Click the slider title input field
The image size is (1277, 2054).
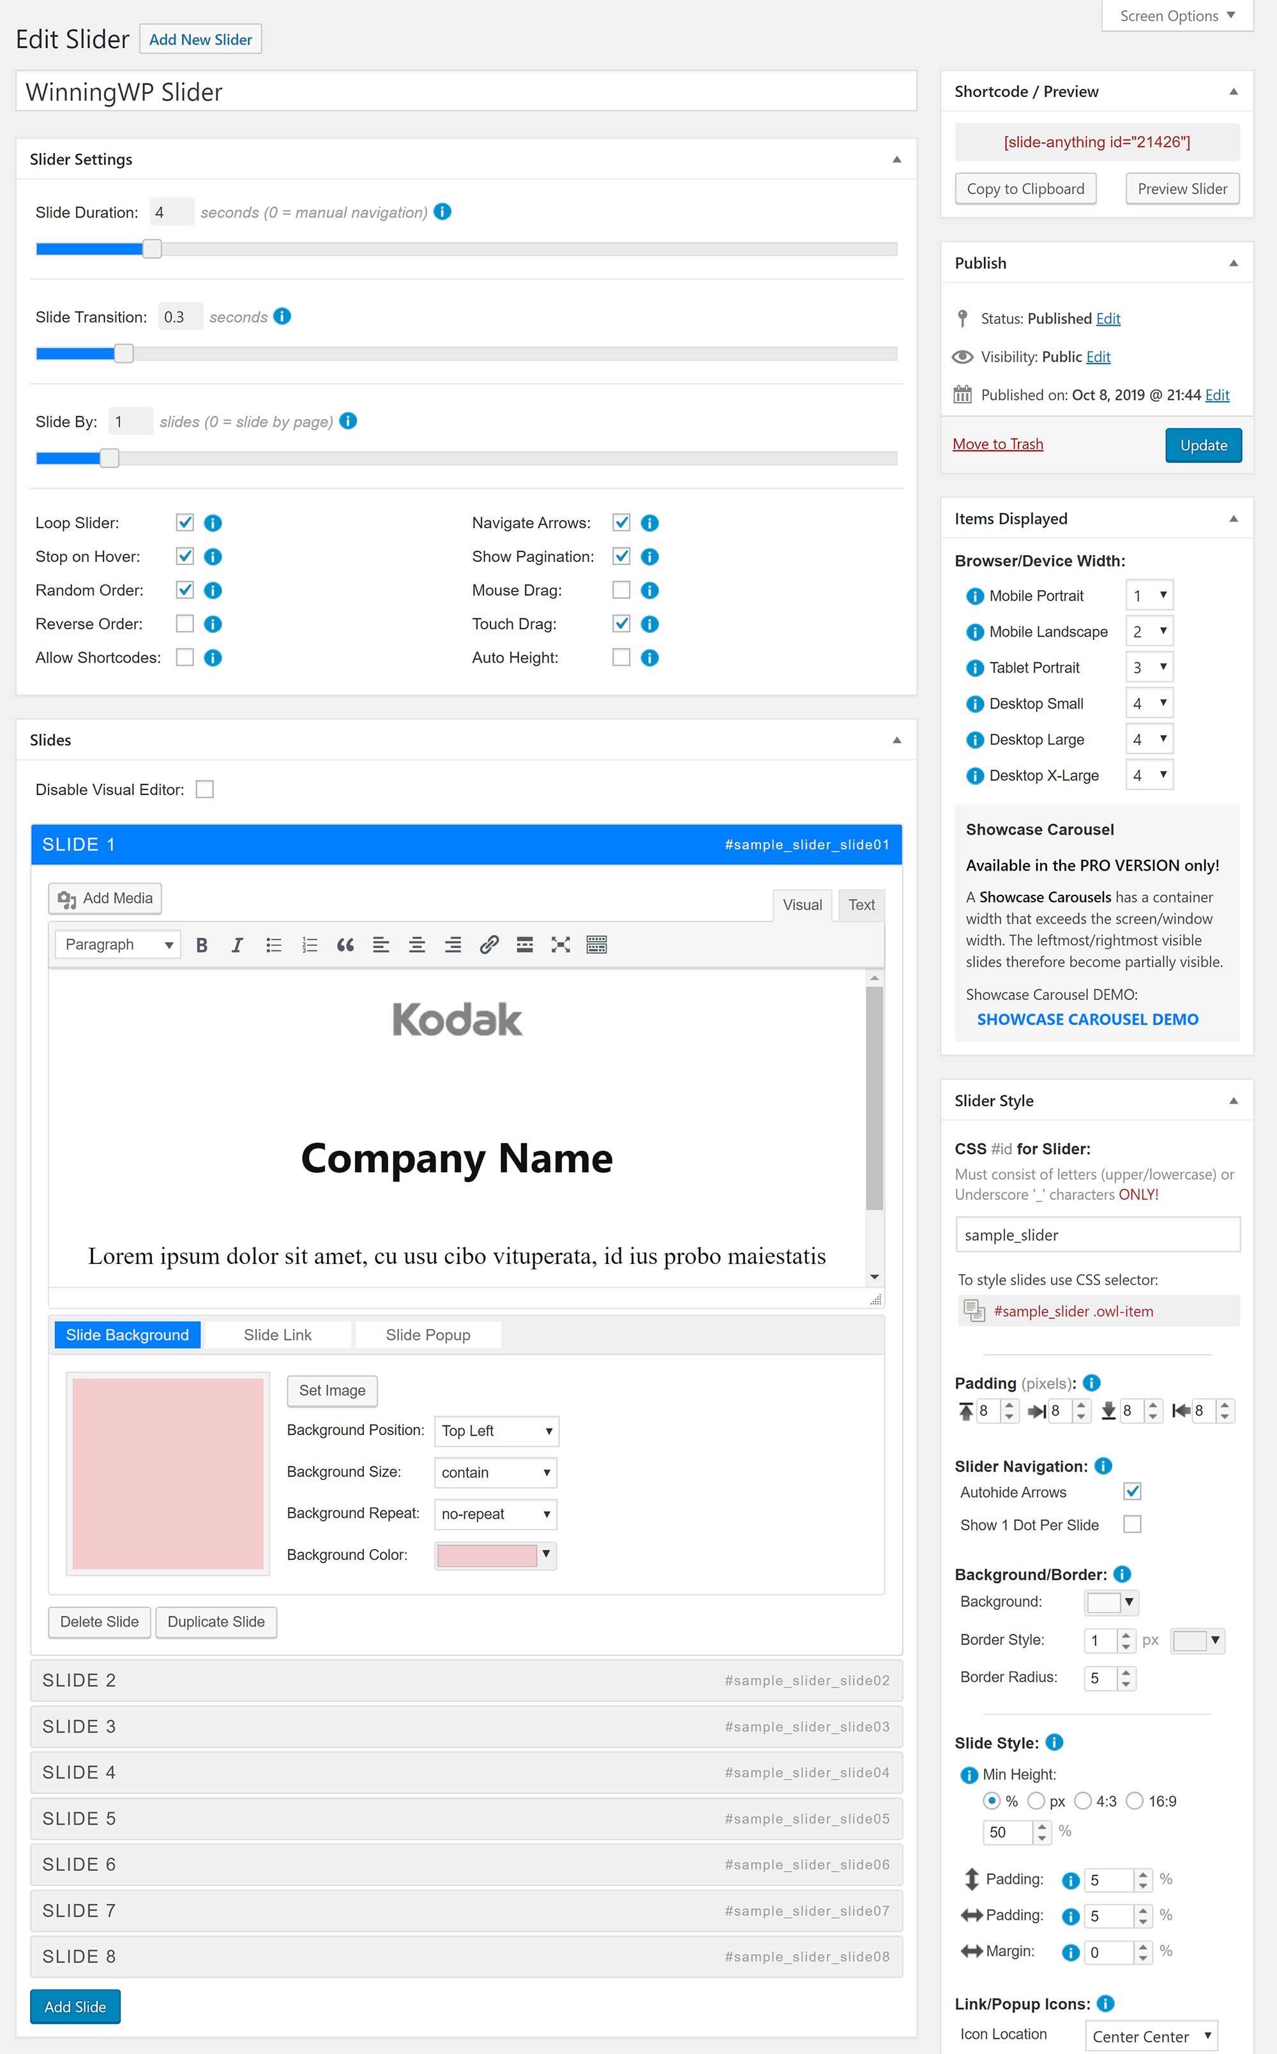466,91
